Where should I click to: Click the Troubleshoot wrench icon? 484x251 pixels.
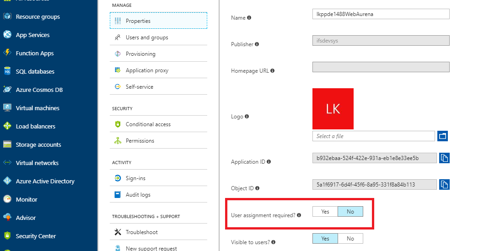(118, 232)
